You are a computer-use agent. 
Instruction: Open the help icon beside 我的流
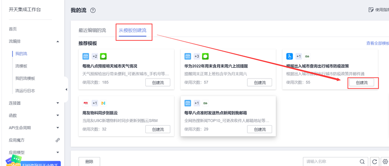point(93,10)
